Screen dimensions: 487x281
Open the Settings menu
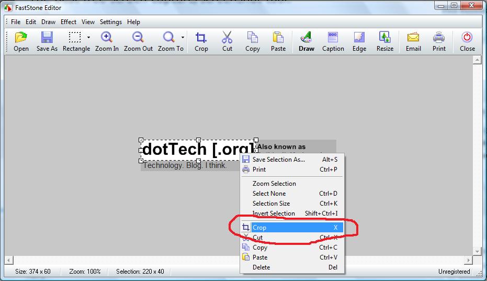tap(110, 22)
